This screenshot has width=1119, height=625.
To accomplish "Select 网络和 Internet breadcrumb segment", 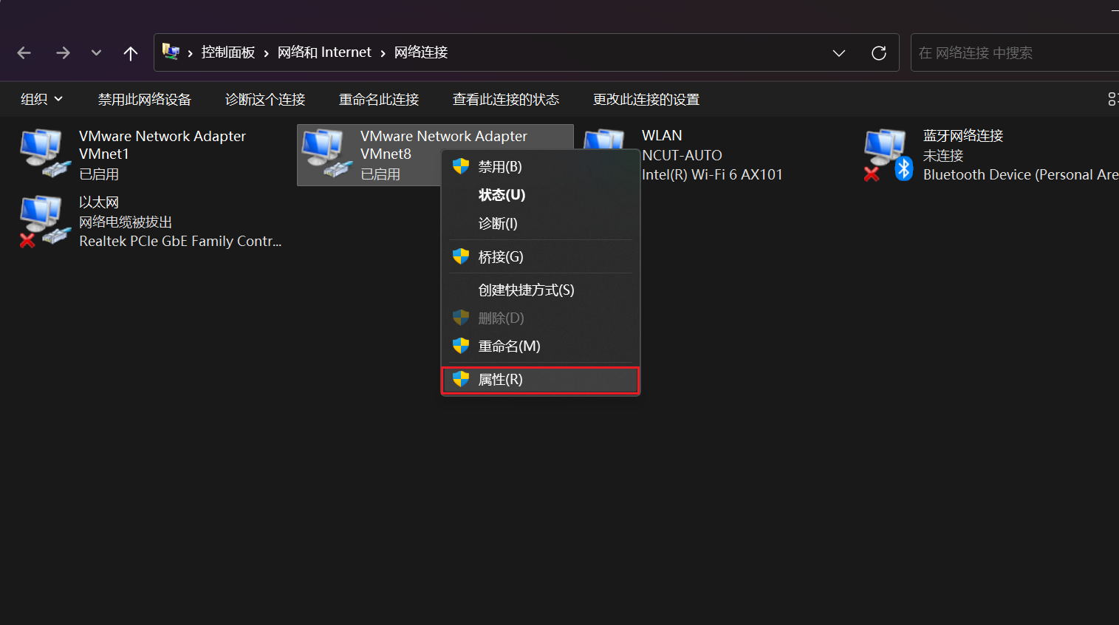I will point(324,52).
